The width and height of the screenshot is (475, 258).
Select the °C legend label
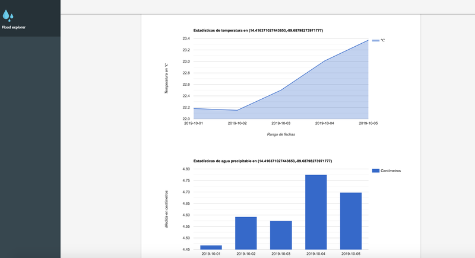click(383, 40)
